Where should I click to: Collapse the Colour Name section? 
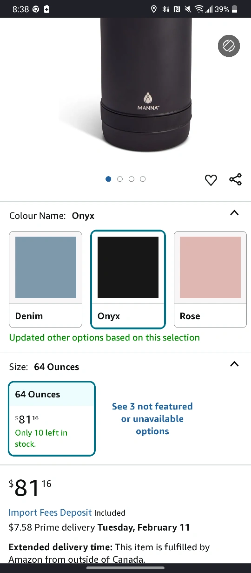point(234,213)
